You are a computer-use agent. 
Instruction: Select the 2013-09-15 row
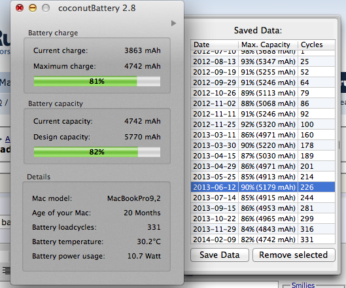pos(263,208)
